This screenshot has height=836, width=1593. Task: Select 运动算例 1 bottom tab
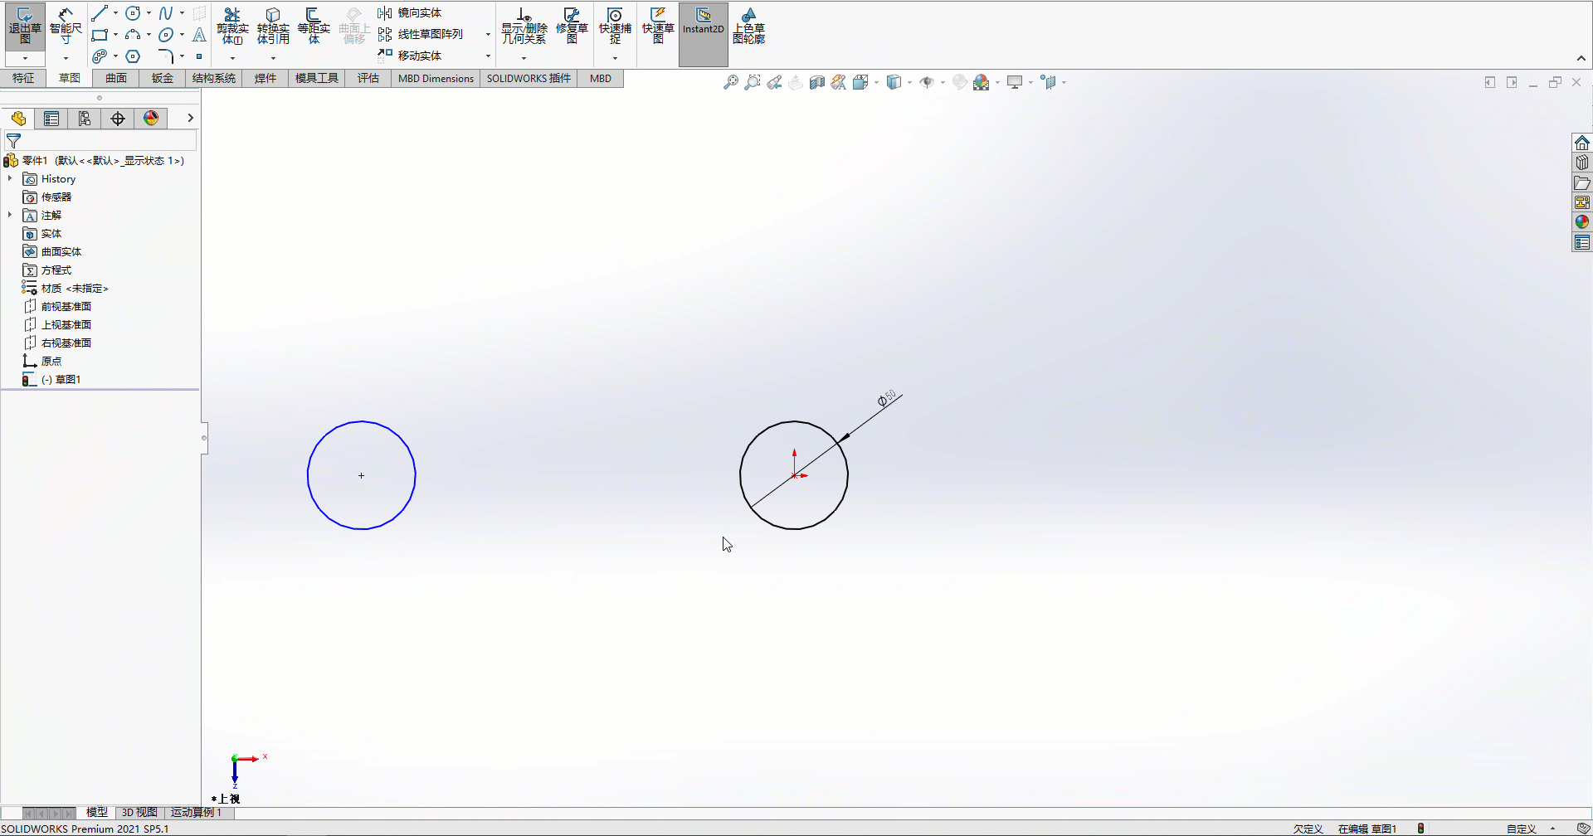pyautogui.click(x=197, y=813)
